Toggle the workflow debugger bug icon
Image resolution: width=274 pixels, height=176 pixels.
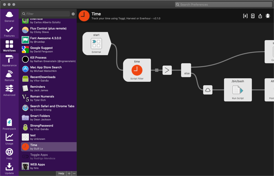(x=268, y=16)
